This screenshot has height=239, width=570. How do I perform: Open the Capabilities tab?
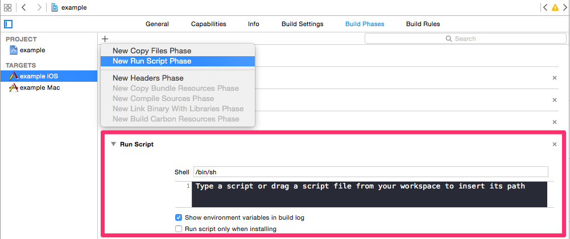[x=208, y=24]
